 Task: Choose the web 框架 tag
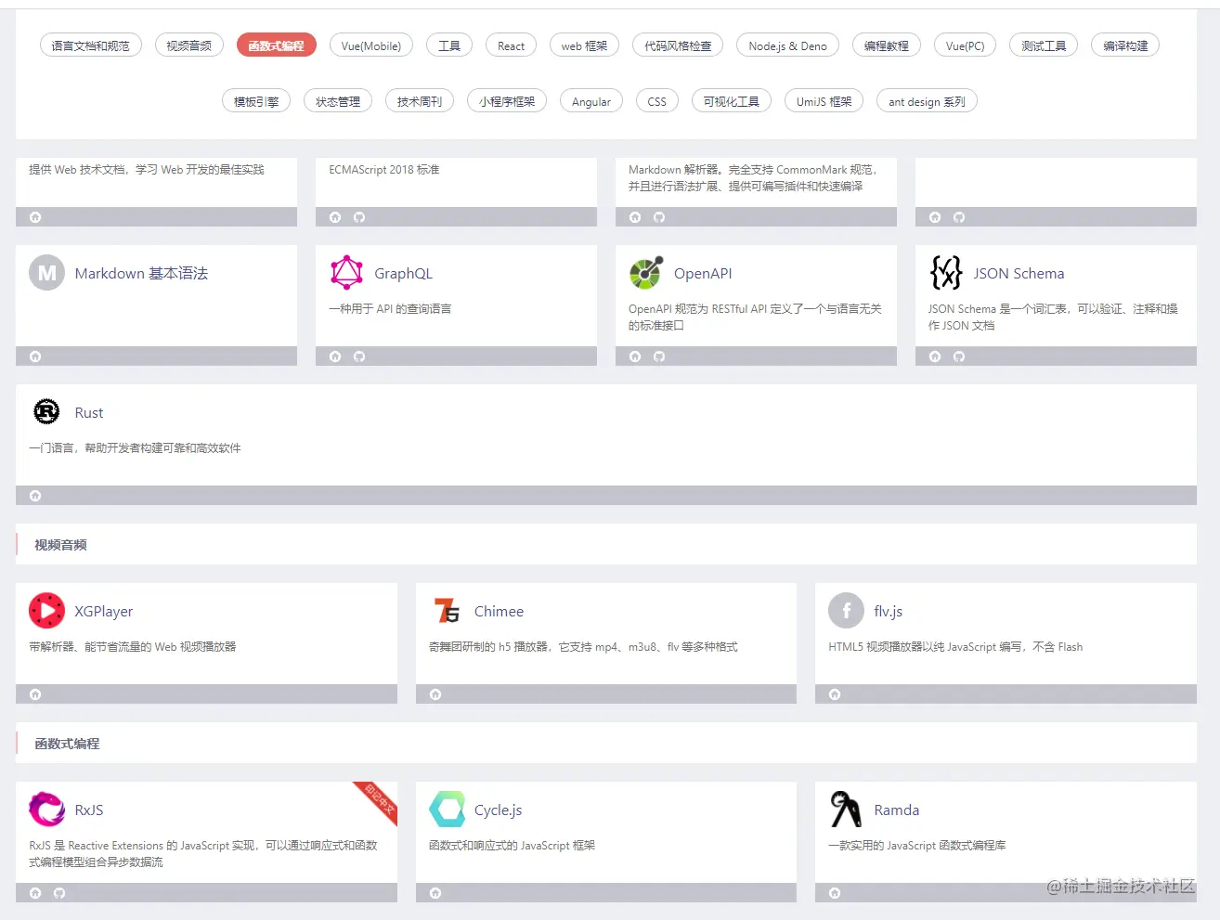coord(584,45)
